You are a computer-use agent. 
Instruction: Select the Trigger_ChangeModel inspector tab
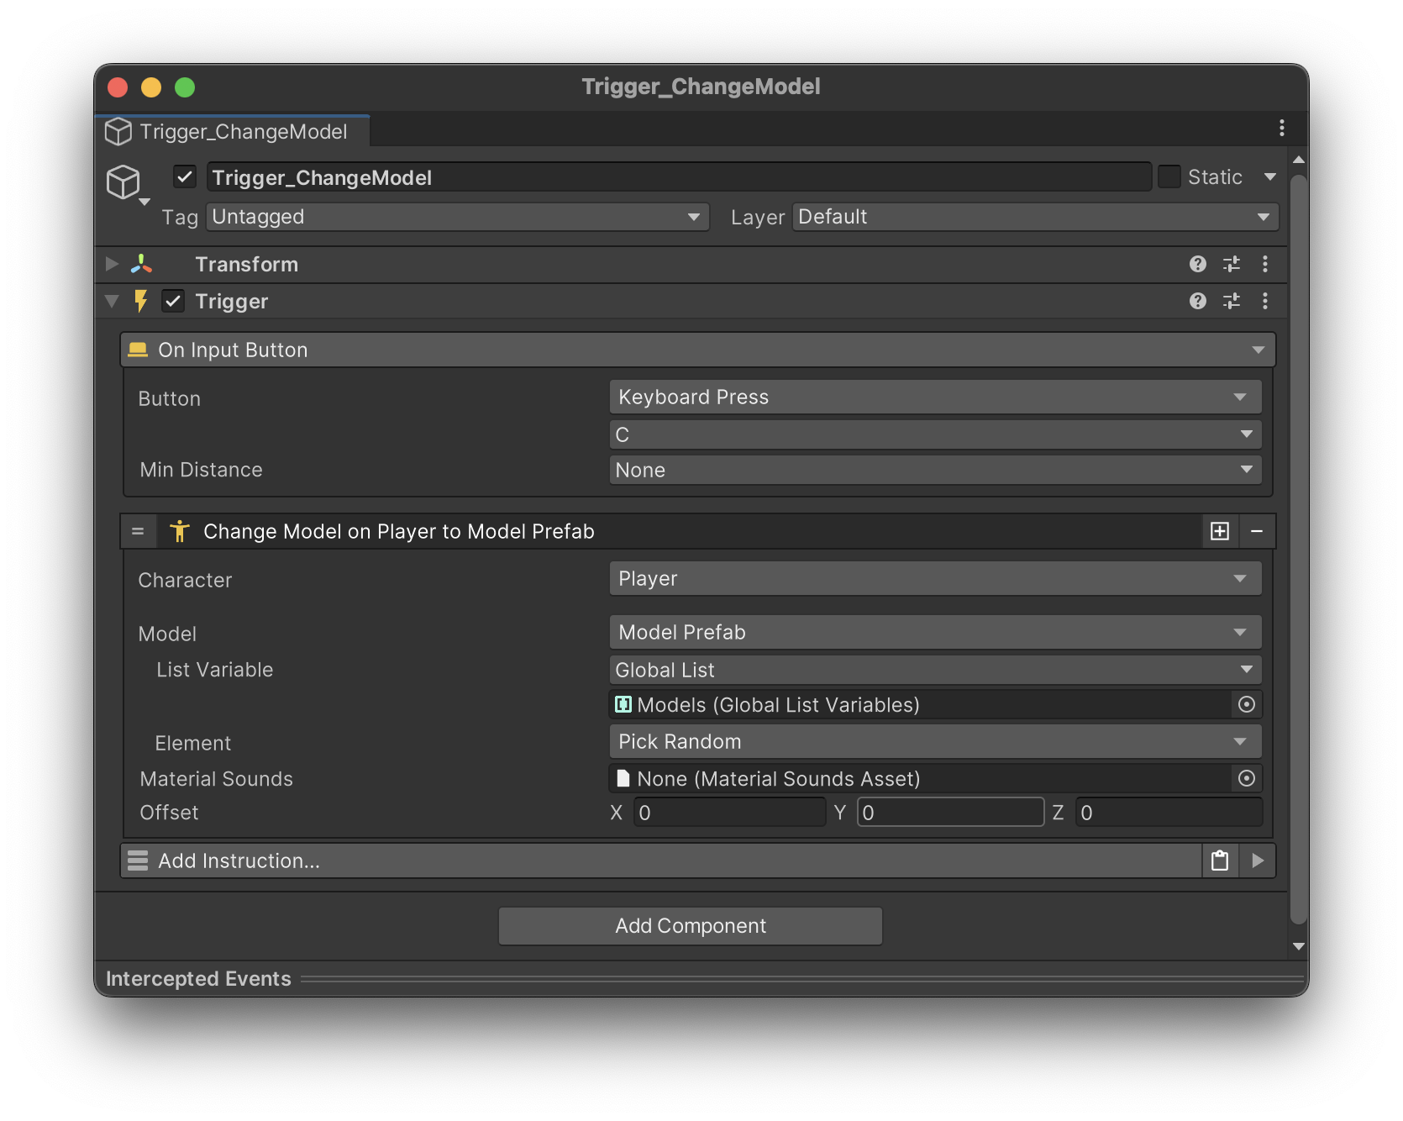234,132
